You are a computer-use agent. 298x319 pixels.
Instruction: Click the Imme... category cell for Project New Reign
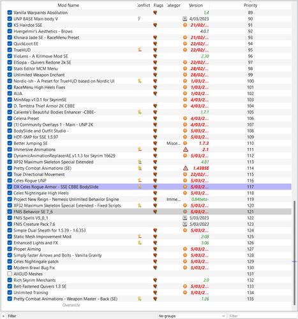[x=174, y=199]
